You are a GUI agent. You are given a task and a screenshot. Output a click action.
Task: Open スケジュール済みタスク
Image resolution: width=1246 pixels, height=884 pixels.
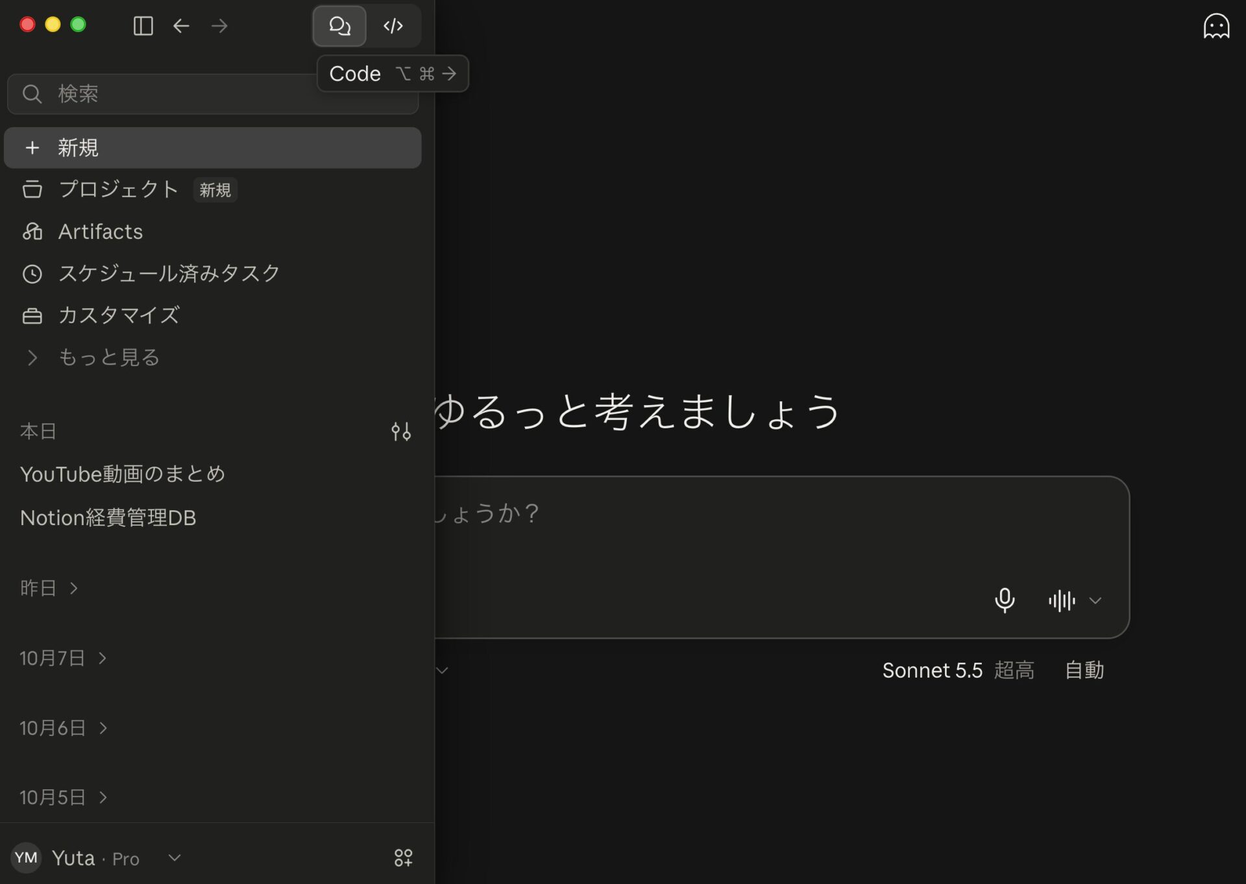213,273
